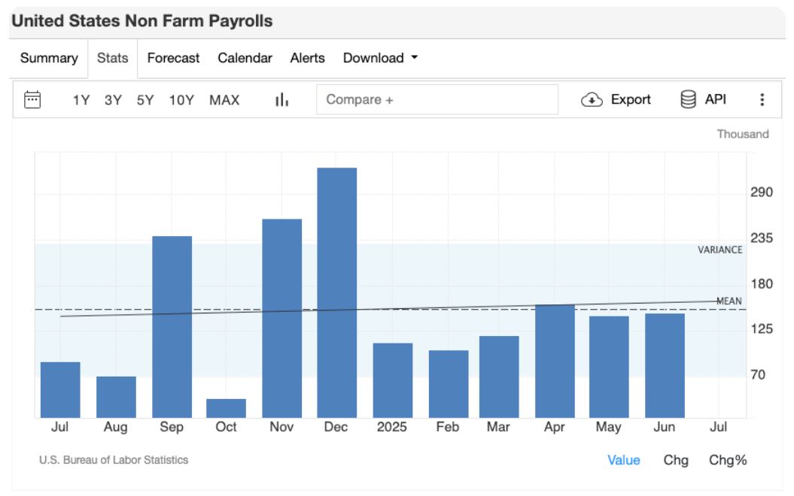Open the Alerts tab
This screenshot has width=794, height=496.
(307, 58)
